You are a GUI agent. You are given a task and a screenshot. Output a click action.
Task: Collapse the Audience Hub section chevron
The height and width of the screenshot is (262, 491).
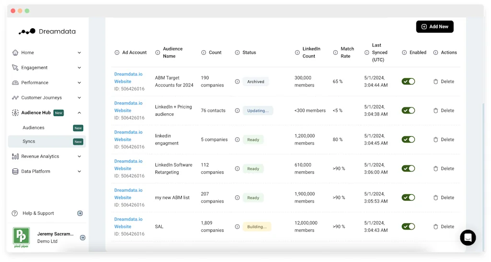[x=79, y=113]
